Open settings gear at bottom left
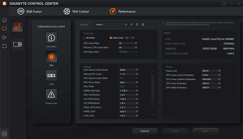The height and width of the screenshot is (139, 243). coord(4,134)
